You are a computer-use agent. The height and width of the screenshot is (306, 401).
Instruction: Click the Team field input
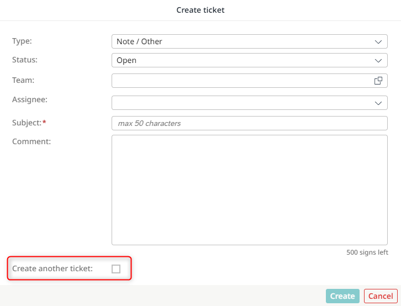[x=249, y=81]
